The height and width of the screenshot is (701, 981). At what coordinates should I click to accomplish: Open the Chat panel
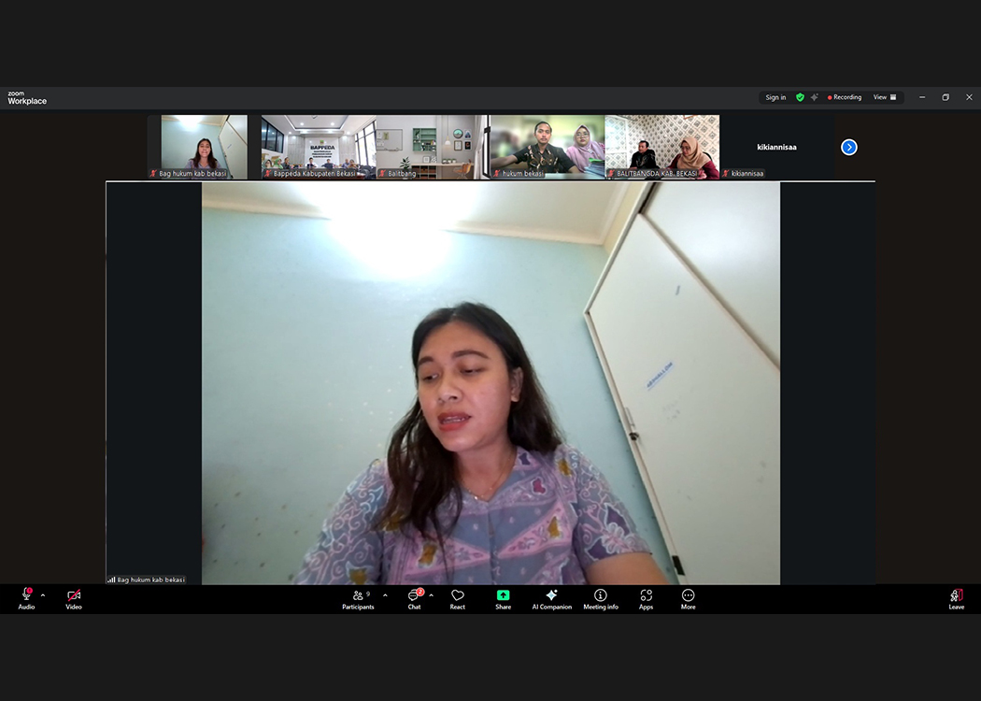tap(414, 598)
